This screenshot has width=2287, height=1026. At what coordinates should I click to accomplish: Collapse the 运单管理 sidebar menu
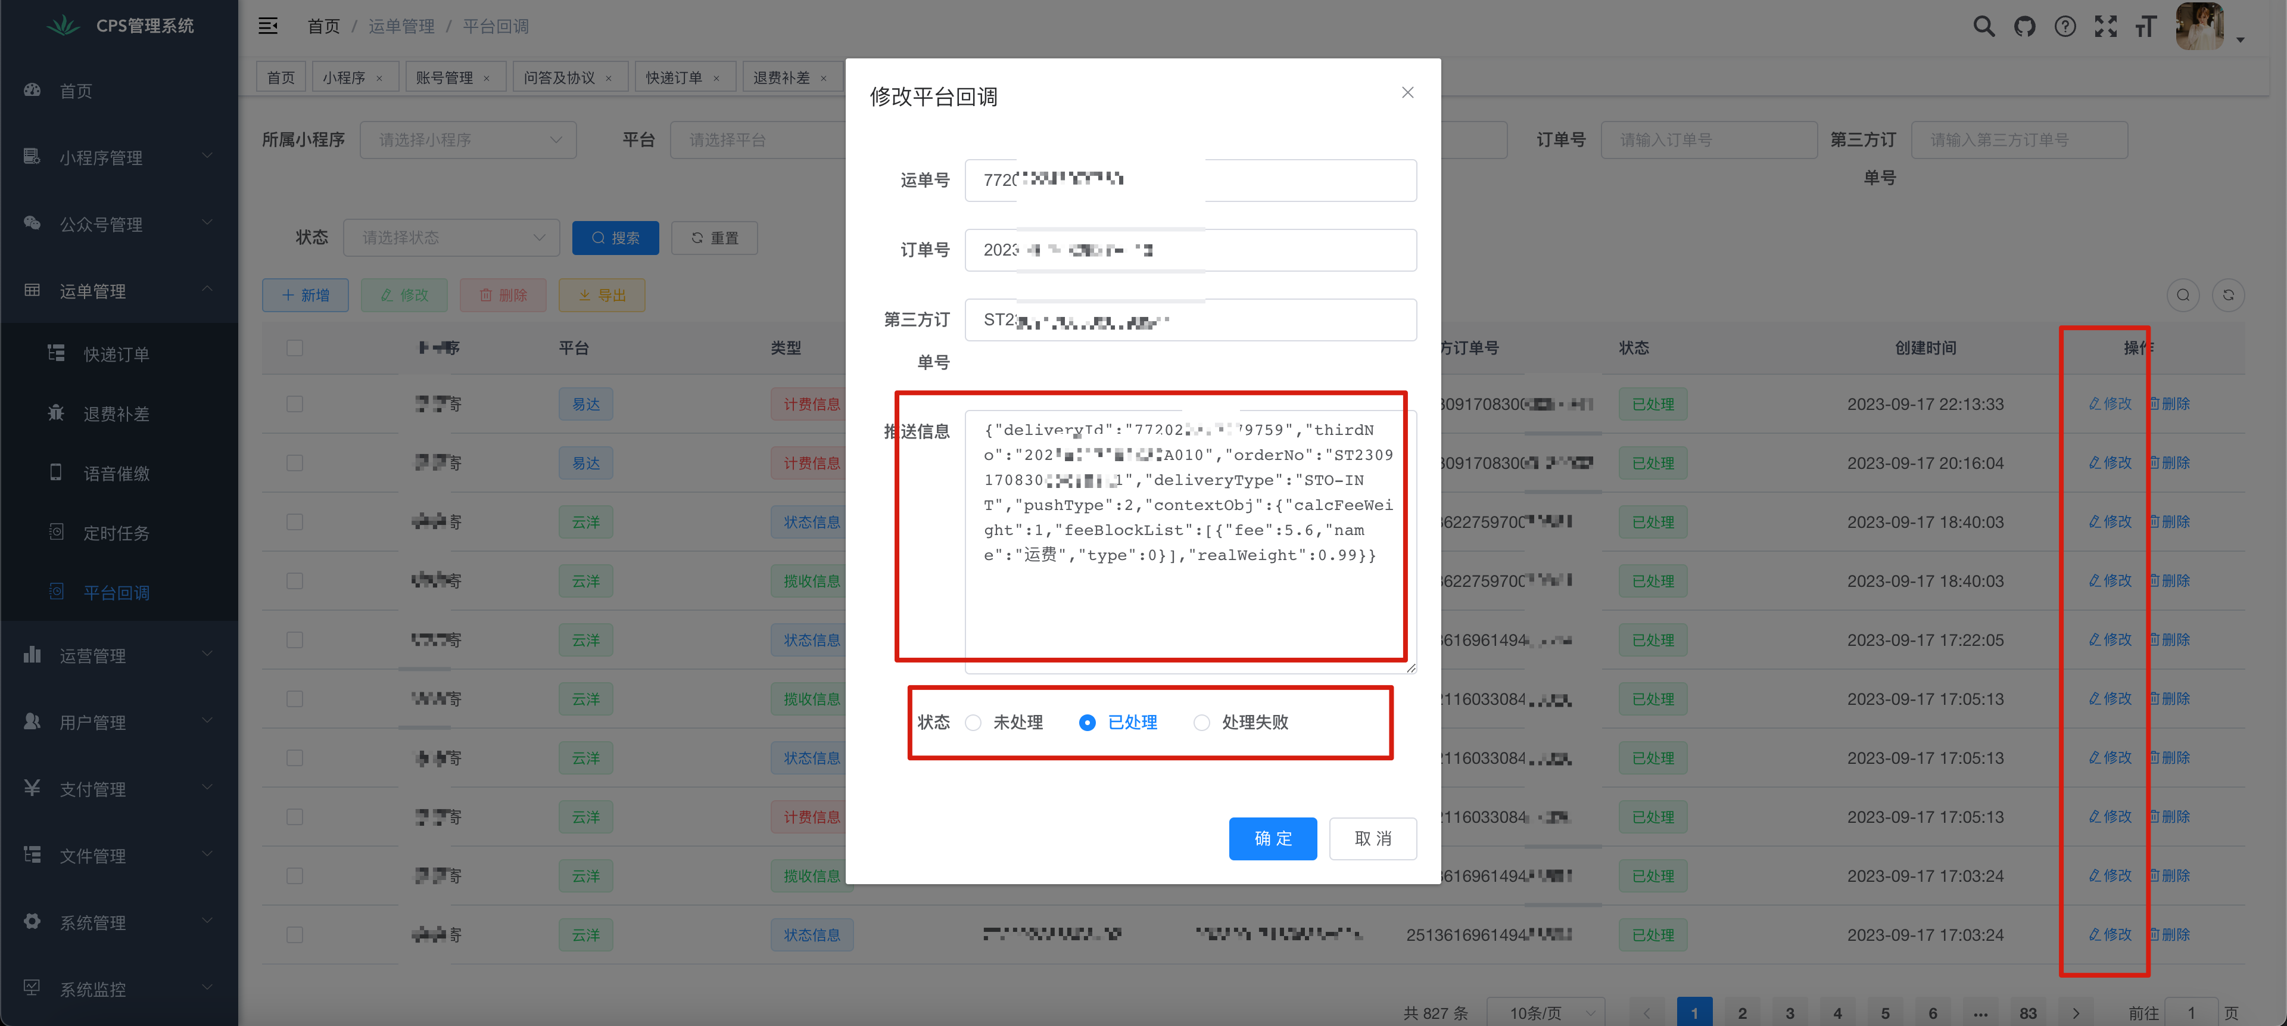tap(119, 291)
